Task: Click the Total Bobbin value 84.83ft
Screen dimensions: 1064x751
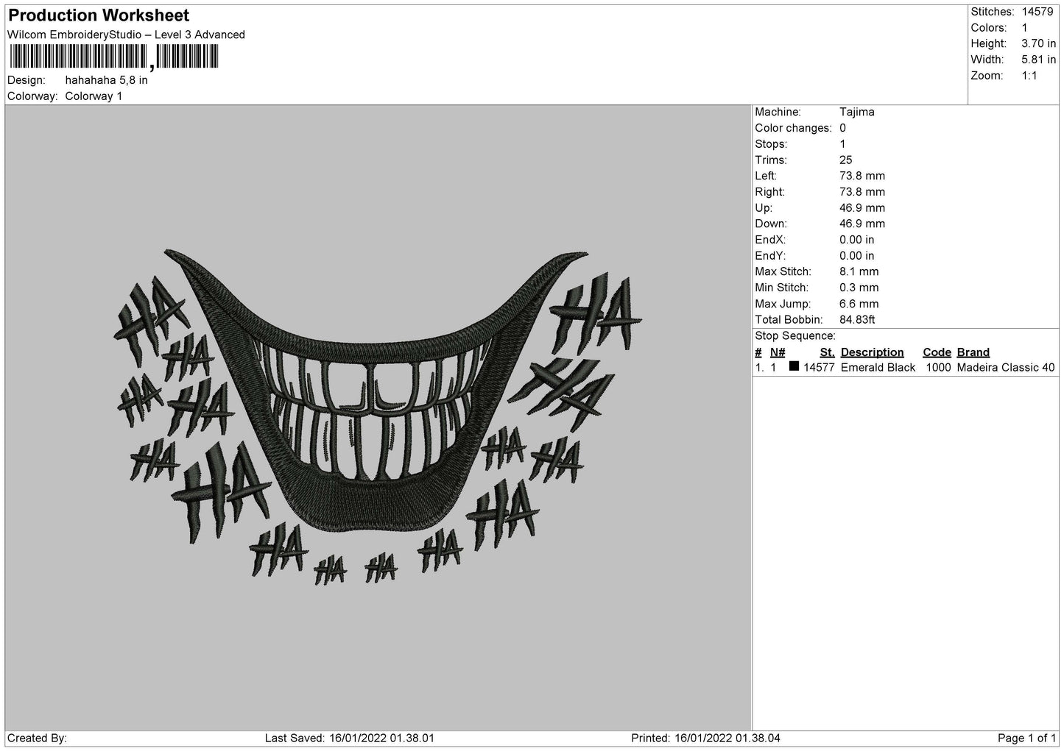Action: [x=857, y=320]
